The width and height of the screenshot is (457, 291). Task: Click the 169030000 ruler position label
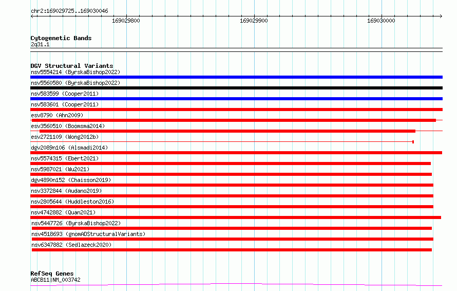click(381, 21)
